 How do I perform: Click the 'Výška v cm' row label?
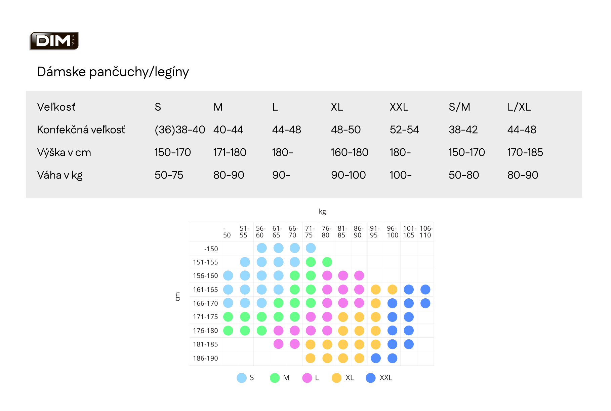point(64,152)
